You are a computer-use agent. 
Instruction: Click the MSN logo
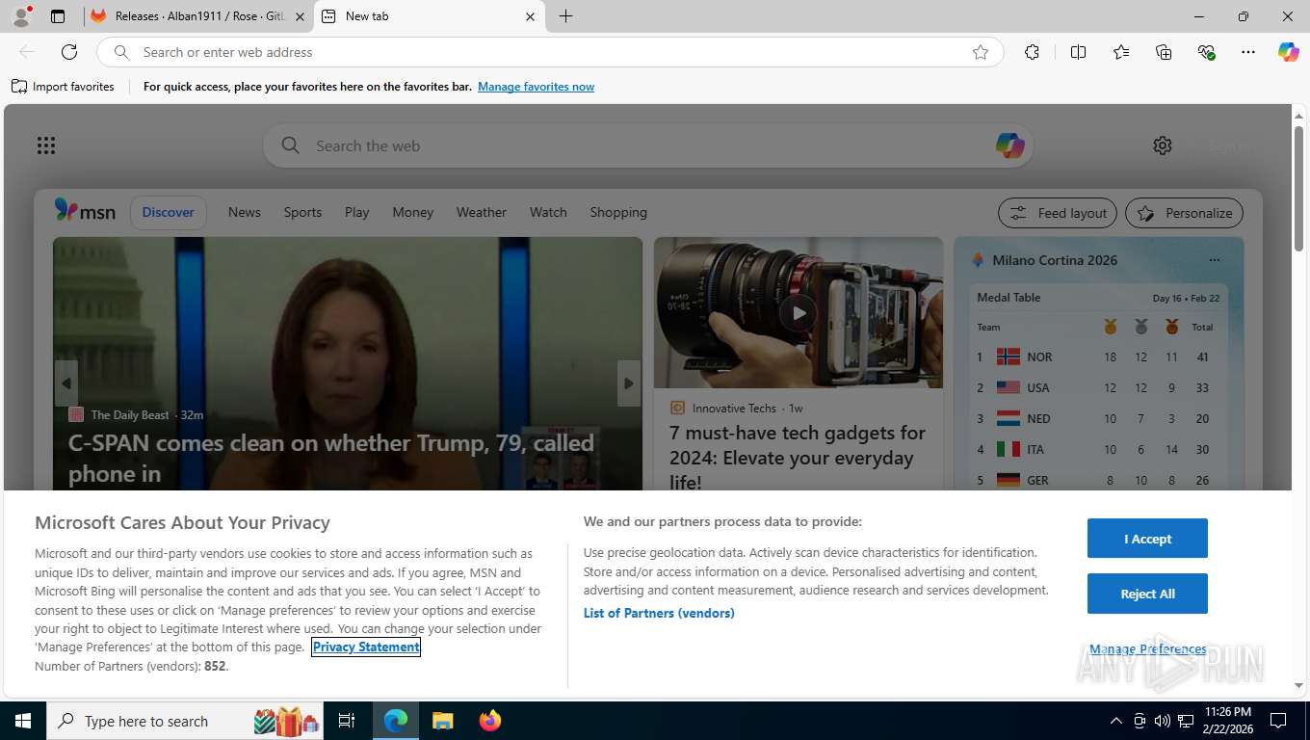pos(85,211)
